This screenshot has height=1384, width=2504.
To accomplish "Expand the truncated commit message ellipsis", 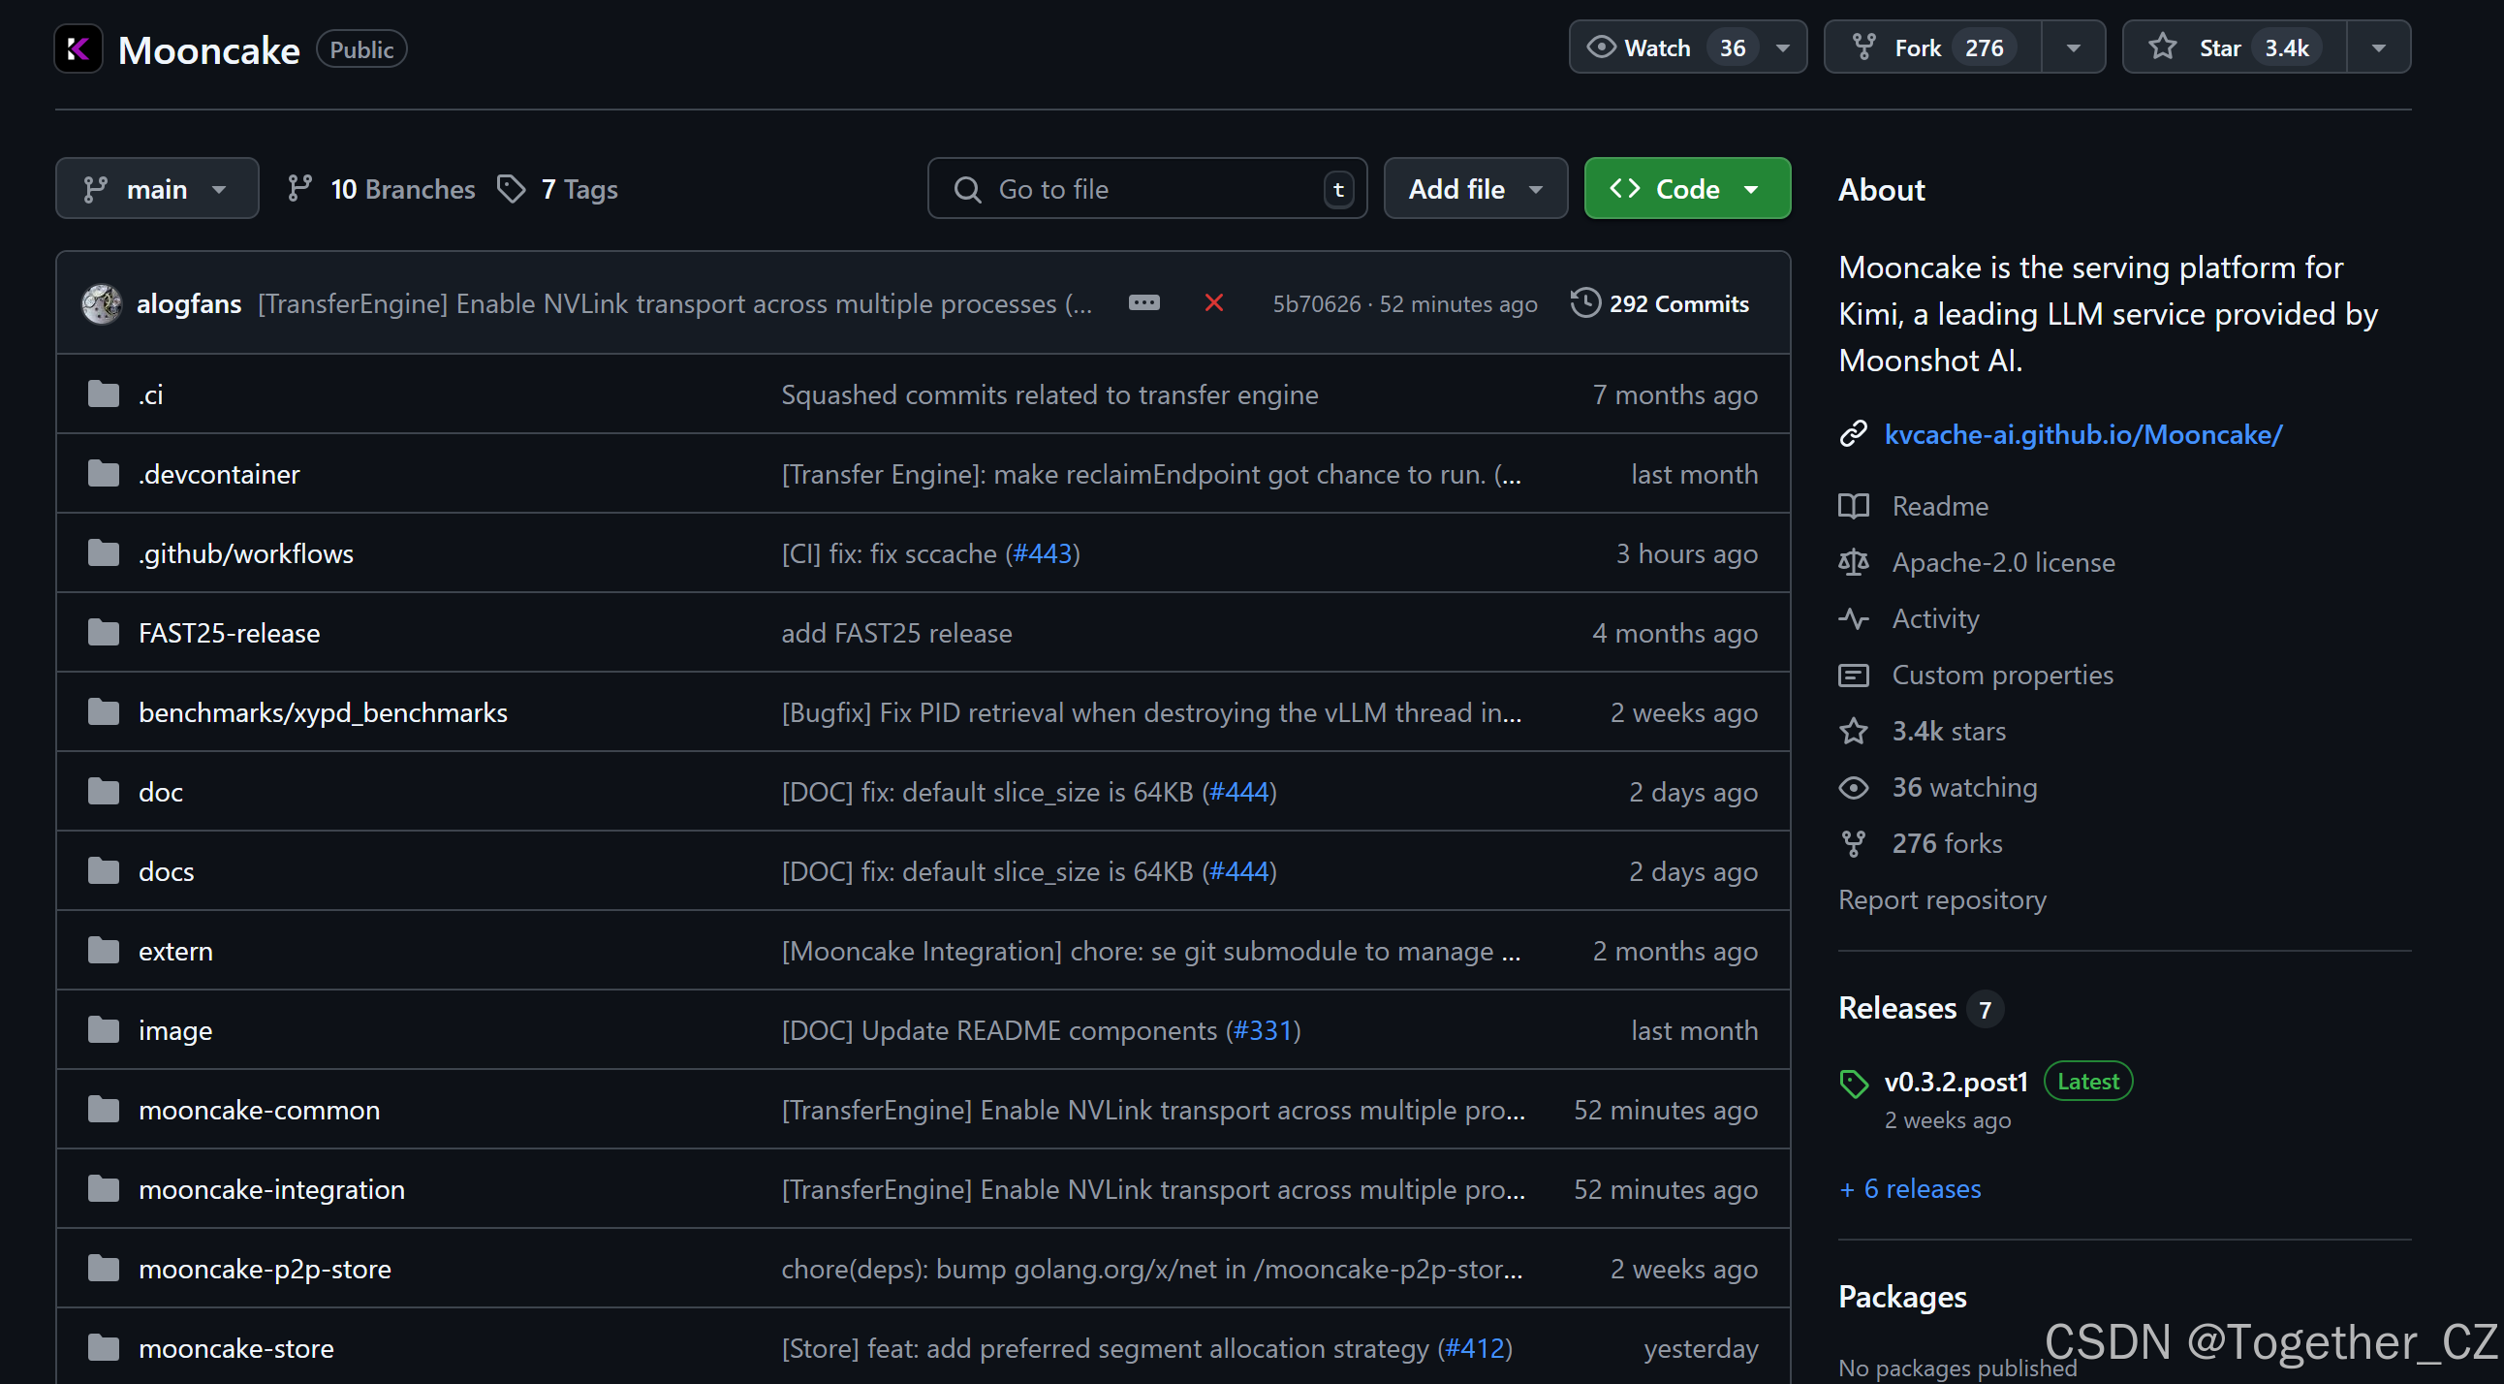I will 1144,302.
